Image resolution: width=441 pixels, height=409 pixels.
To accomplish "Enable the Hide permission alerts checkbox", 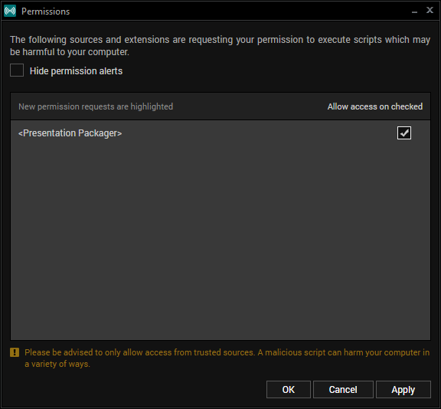I will coord(17,70).
